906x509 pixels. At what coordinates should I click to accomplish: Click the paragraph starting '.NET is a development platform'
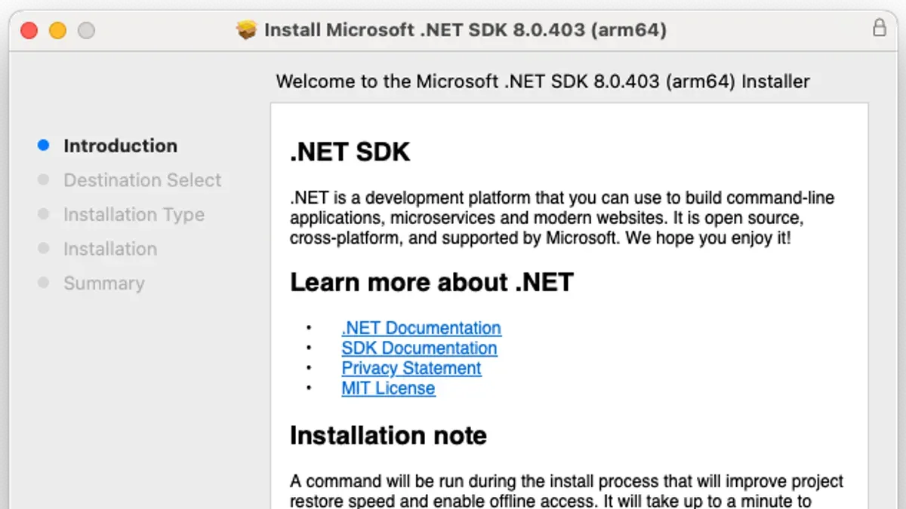[x=562, y=219]
